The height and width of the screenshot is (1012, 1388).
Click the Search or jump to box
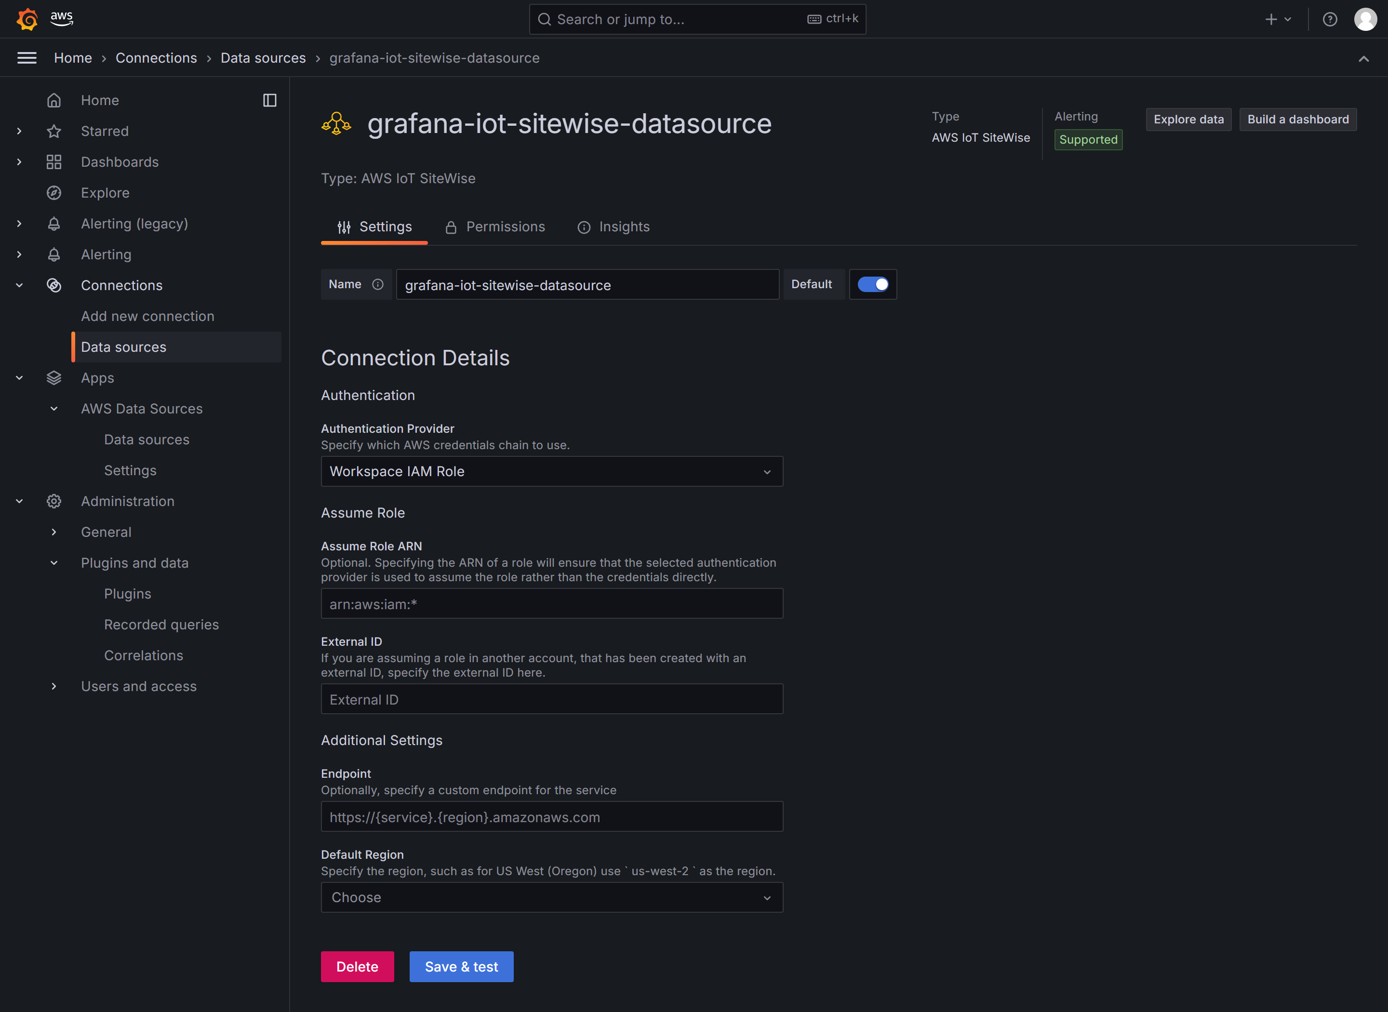[x=697, y=19]
